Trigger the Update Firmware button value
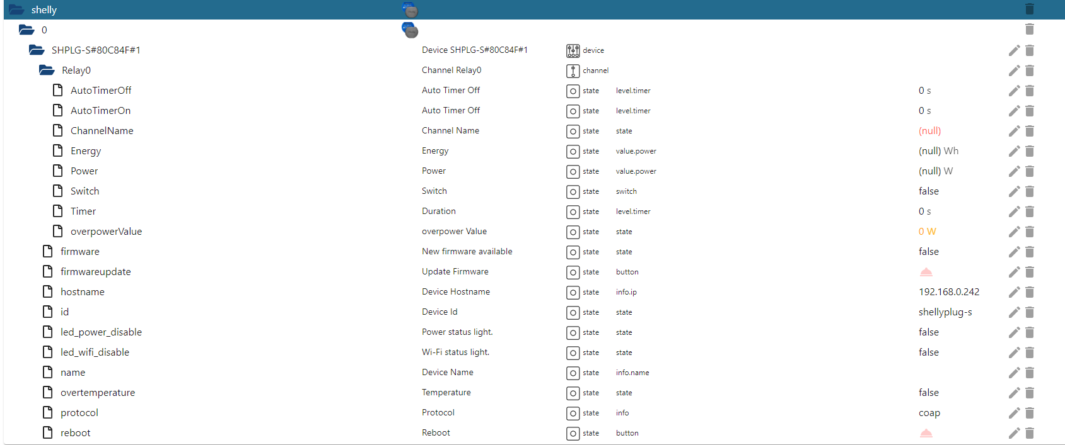The image size is (1065, 445). [x=926, y=272]
